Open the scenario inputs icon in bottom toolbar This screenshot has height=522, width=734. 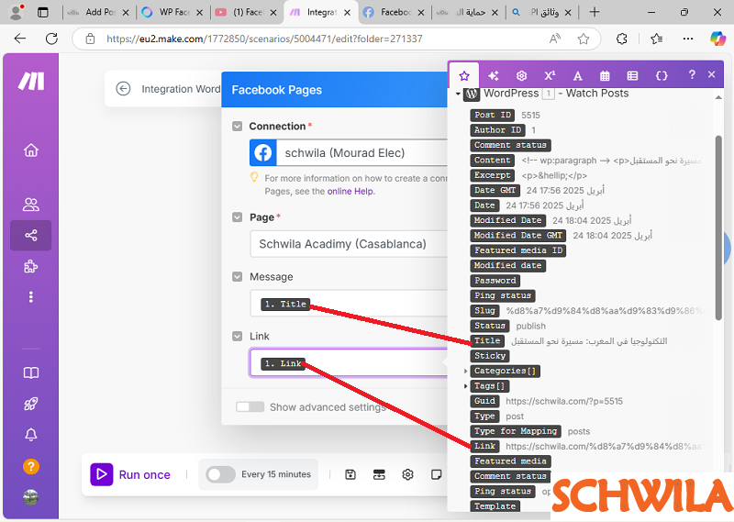pyautogui.click(x=379, y=474)
